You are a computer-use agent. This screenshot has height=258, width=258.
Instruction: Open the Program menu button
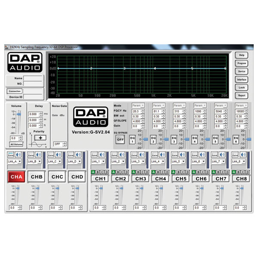(241, 63)
